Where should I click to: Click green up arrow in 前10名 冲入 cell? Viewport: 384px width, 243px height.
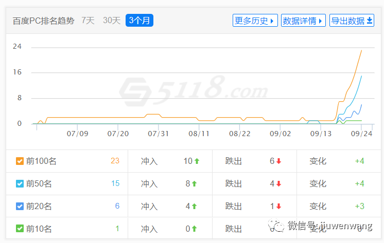pos(195,229)
